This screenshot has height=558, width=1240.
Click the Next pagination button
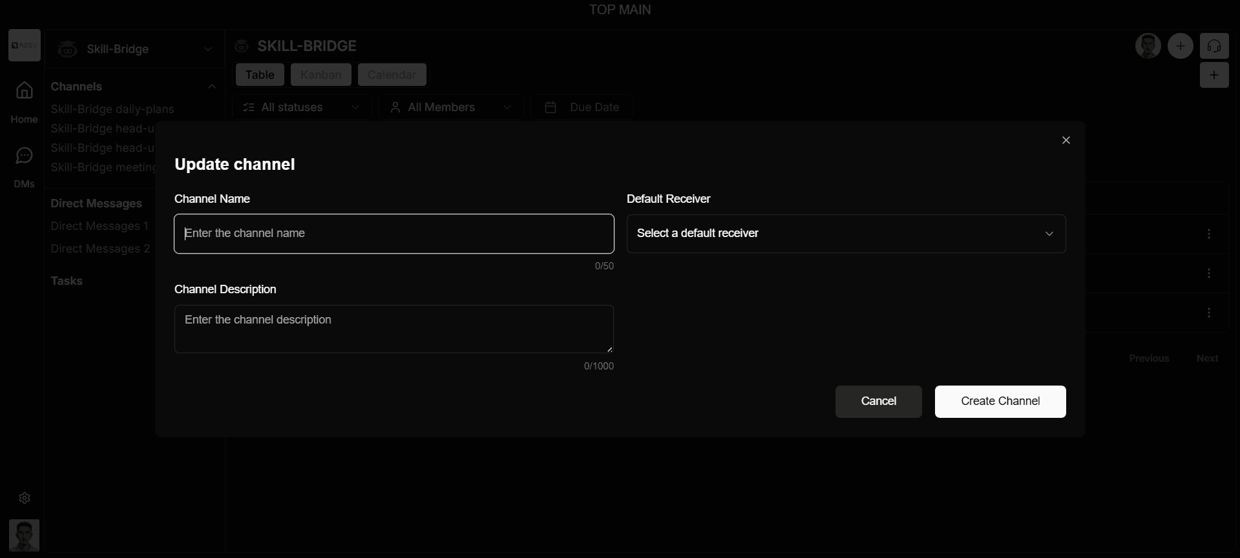(1207, 358)
